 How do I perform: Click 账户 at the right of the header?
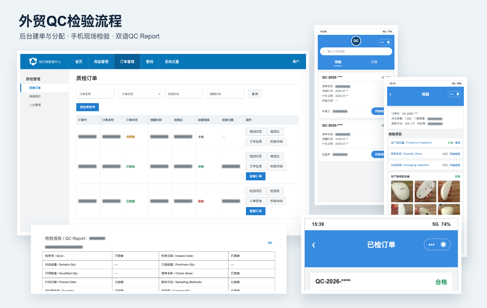(x=296, y=62)
